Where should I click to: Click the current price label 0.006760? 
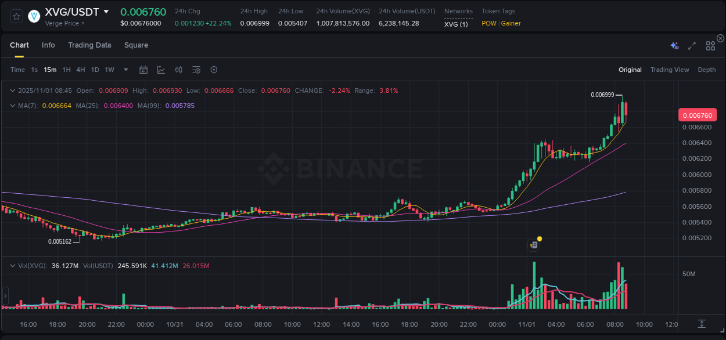(698, 115)
